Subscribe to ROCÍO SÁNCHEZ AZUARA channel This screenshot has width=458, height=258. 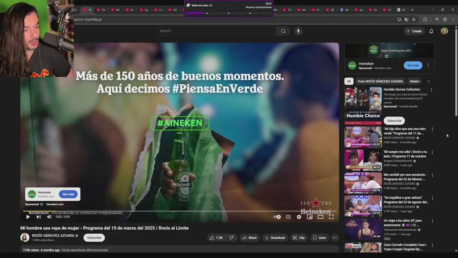94,238
